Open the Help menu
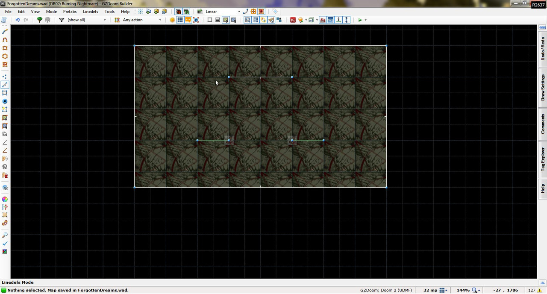 pos(125,12)
